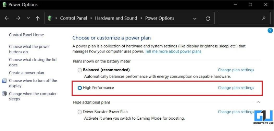Open Tell me more about power plans
274x131 pixels.
coord(173,51)
